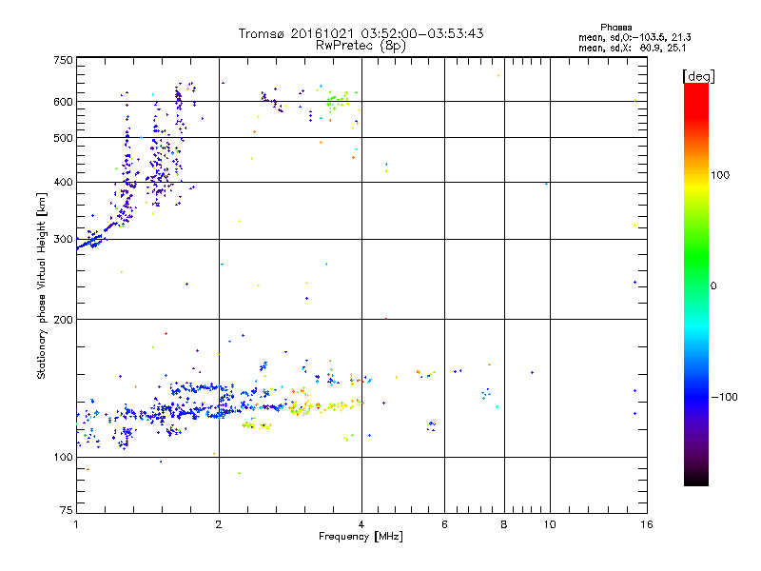Screen dimensions: 761x571
Task: Click the x-axis tick label '6'
Action: [444, 524]
